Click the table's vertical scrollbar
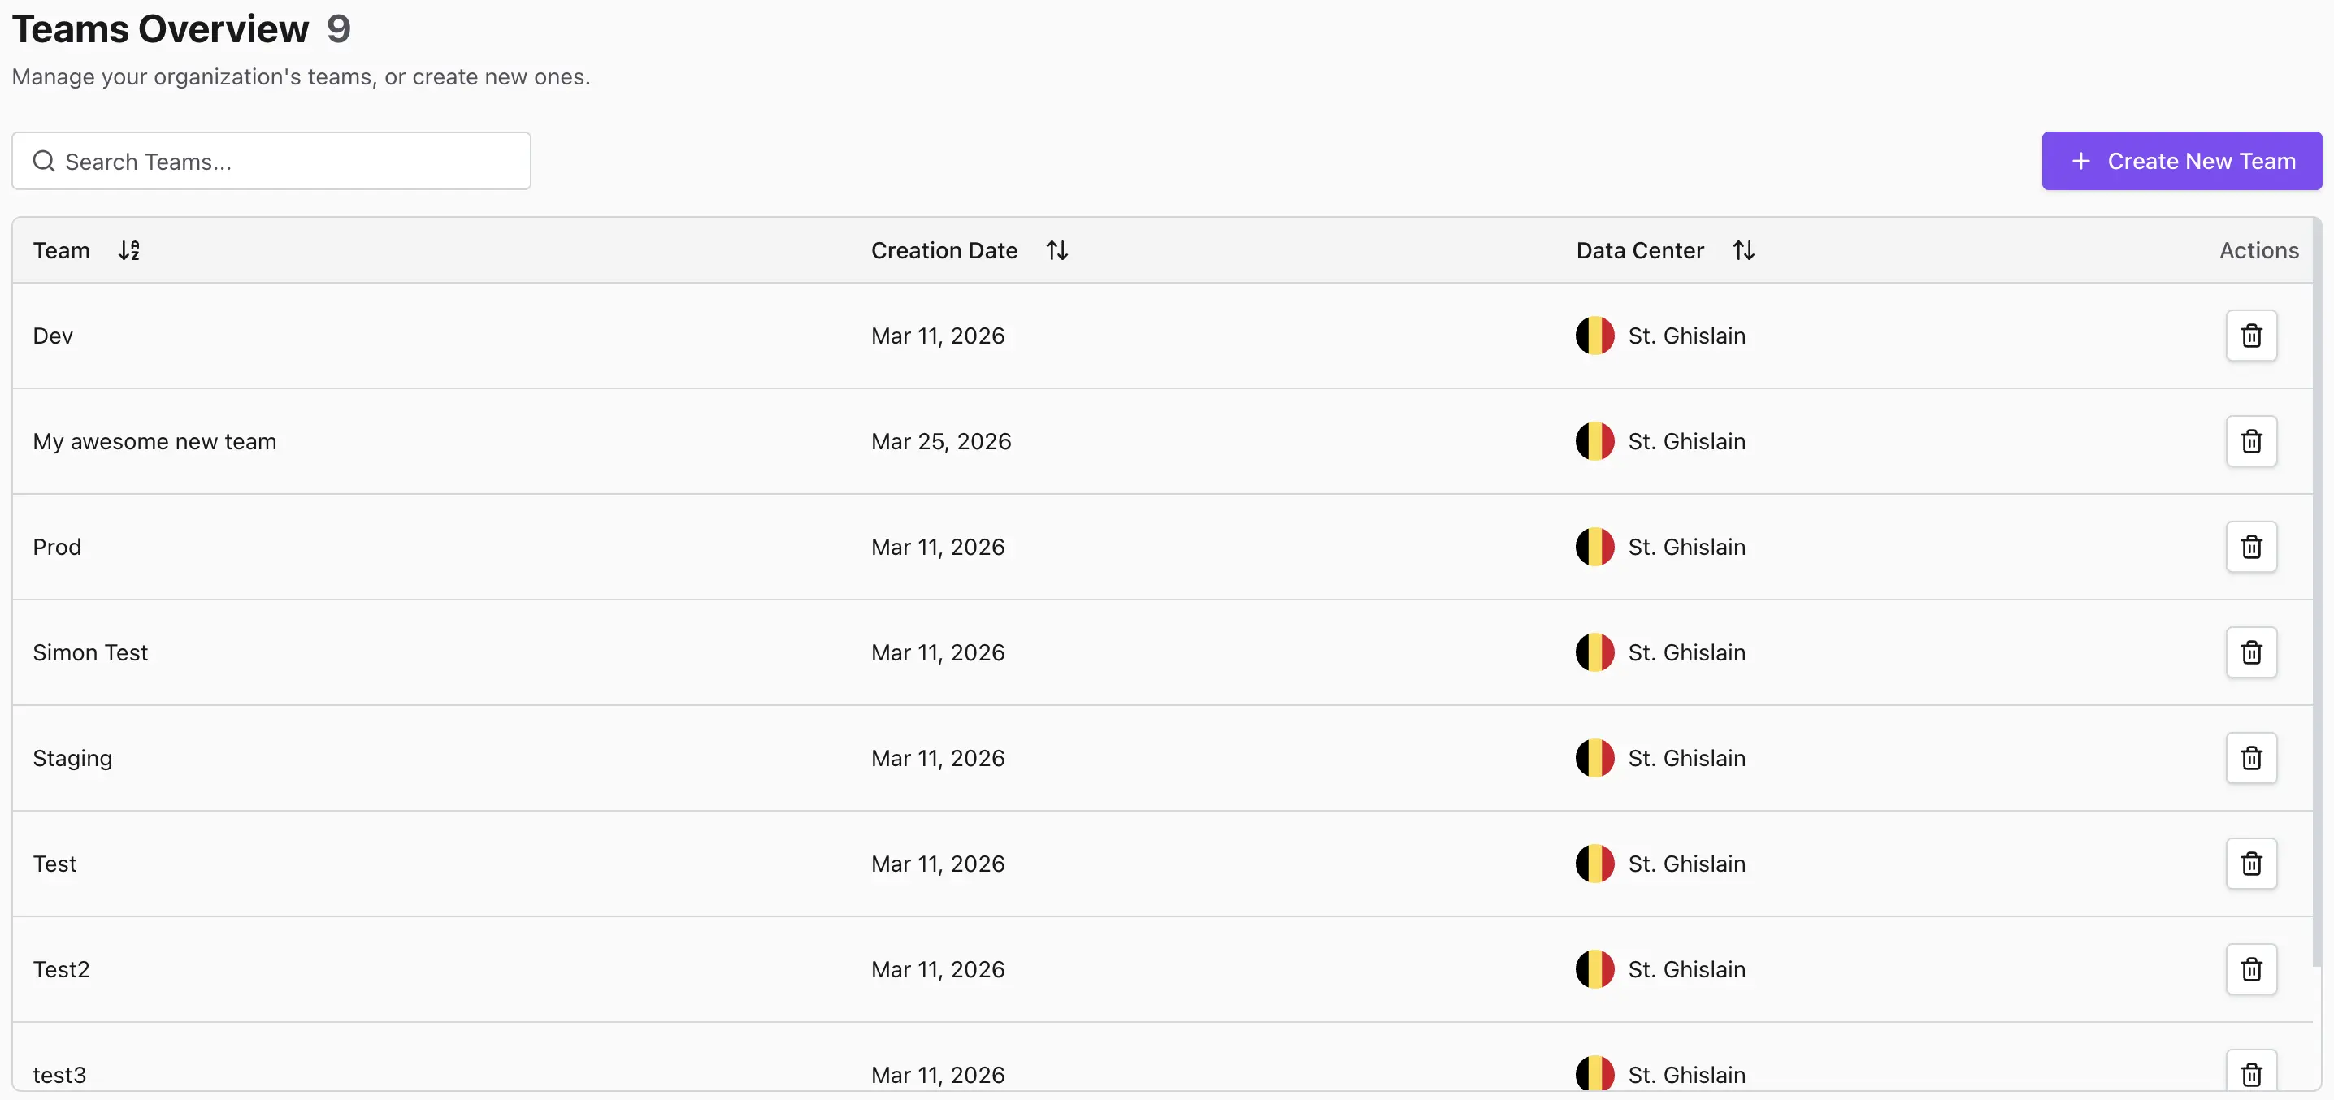2334x1100 pixels. coord(2316,589)
